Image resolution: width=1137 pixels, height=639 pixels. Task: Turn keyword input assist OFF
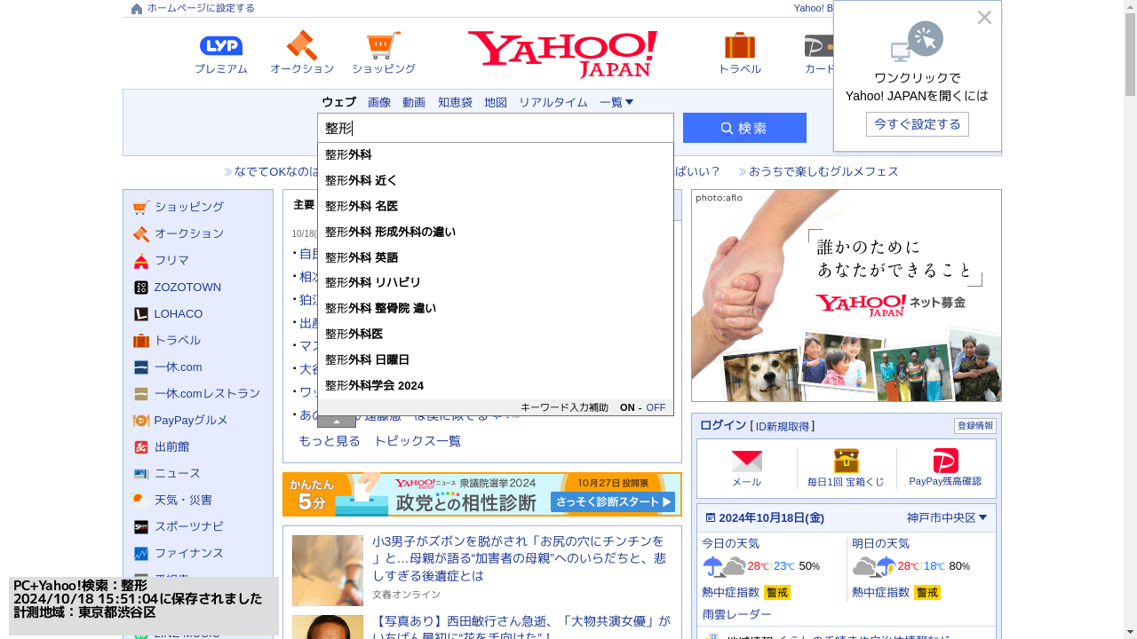coord(656,407)
